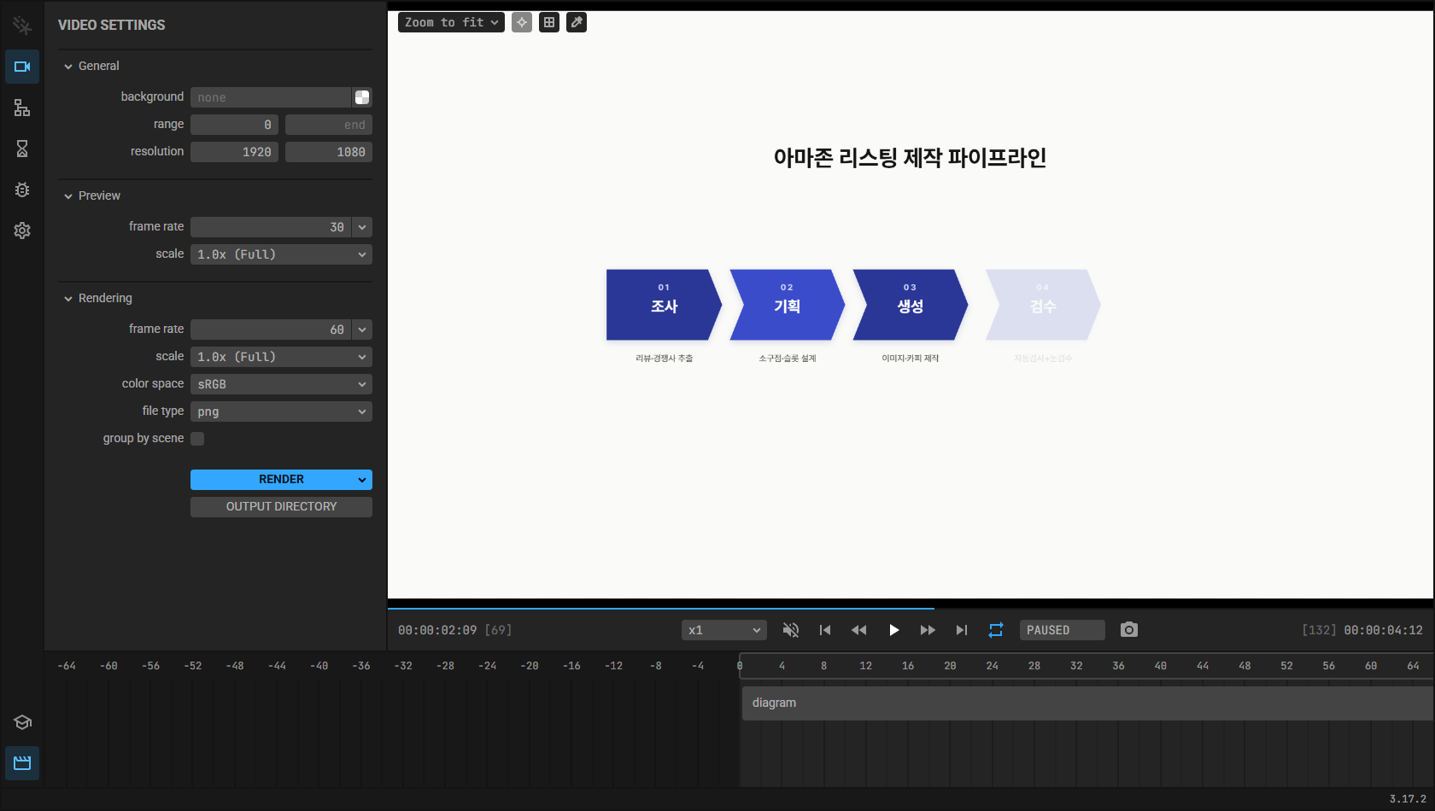Jump to the start of the animation
The image size is (1435, 811).
[x=825, y=630]
